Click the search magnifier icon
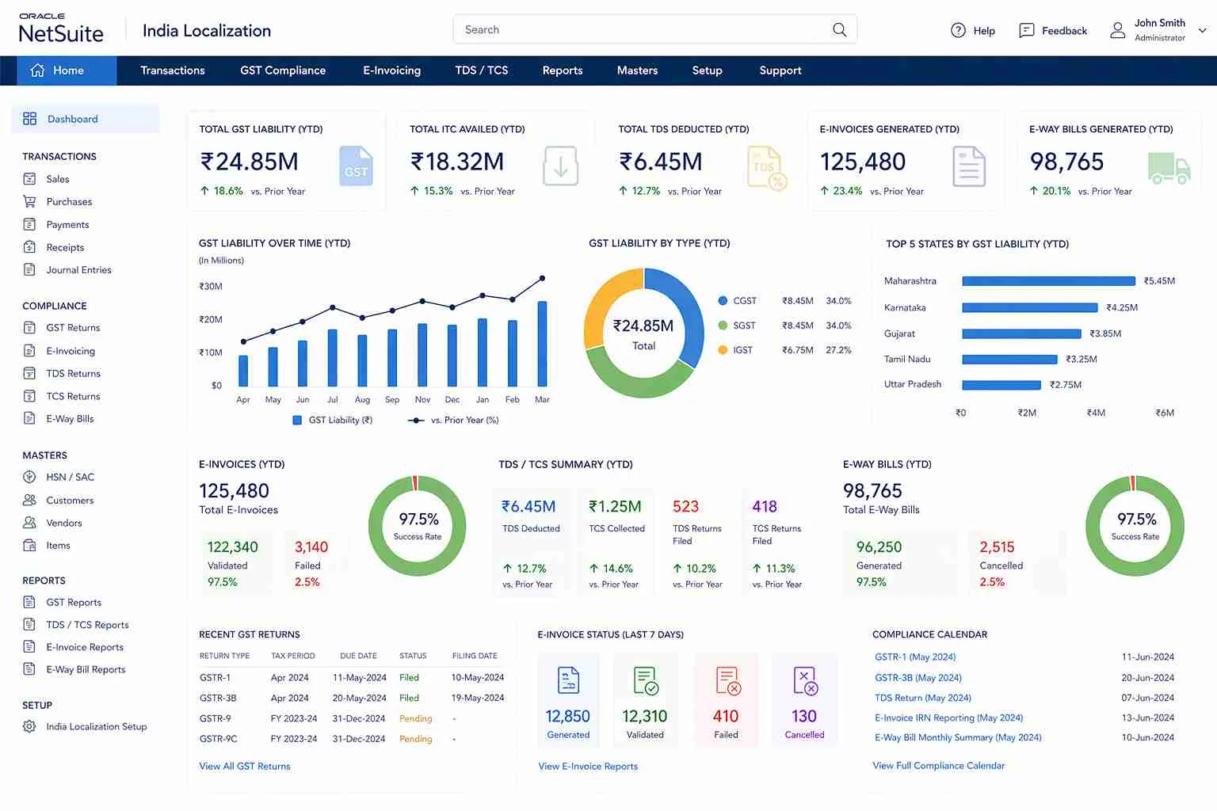The width and height of the screenshot is (1217, 811). pyautogui.click(x=839, y=30)
